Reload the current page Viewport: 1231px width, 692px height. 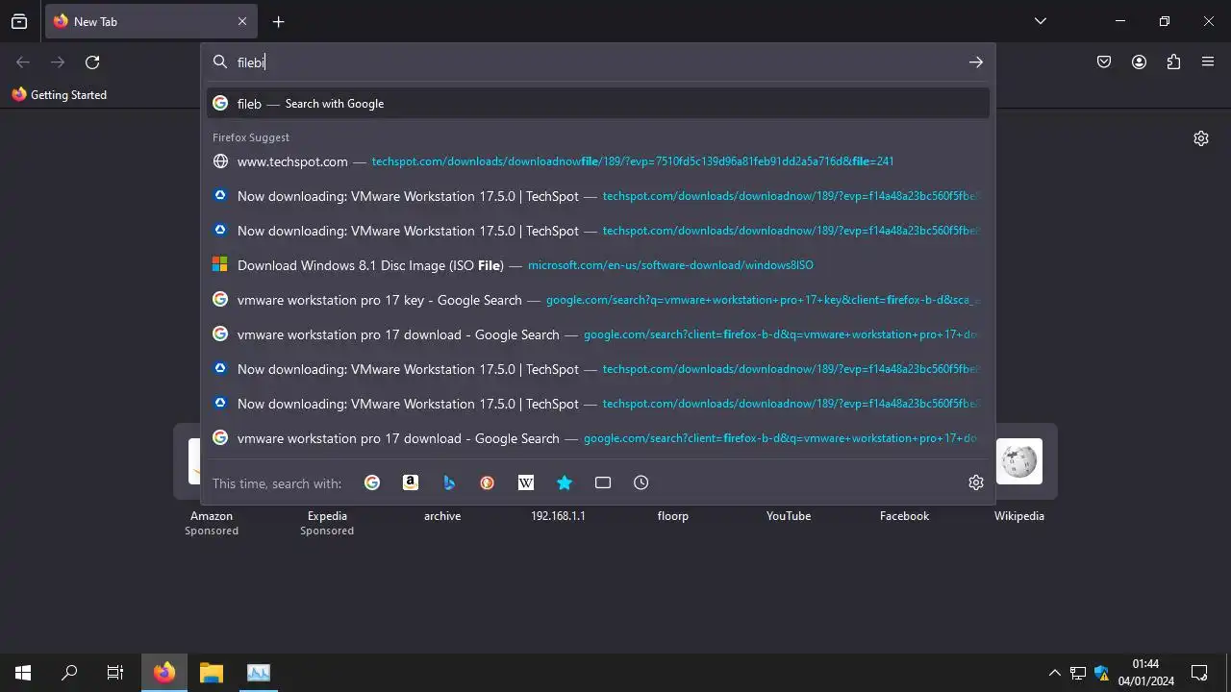(x=92, y=62)
